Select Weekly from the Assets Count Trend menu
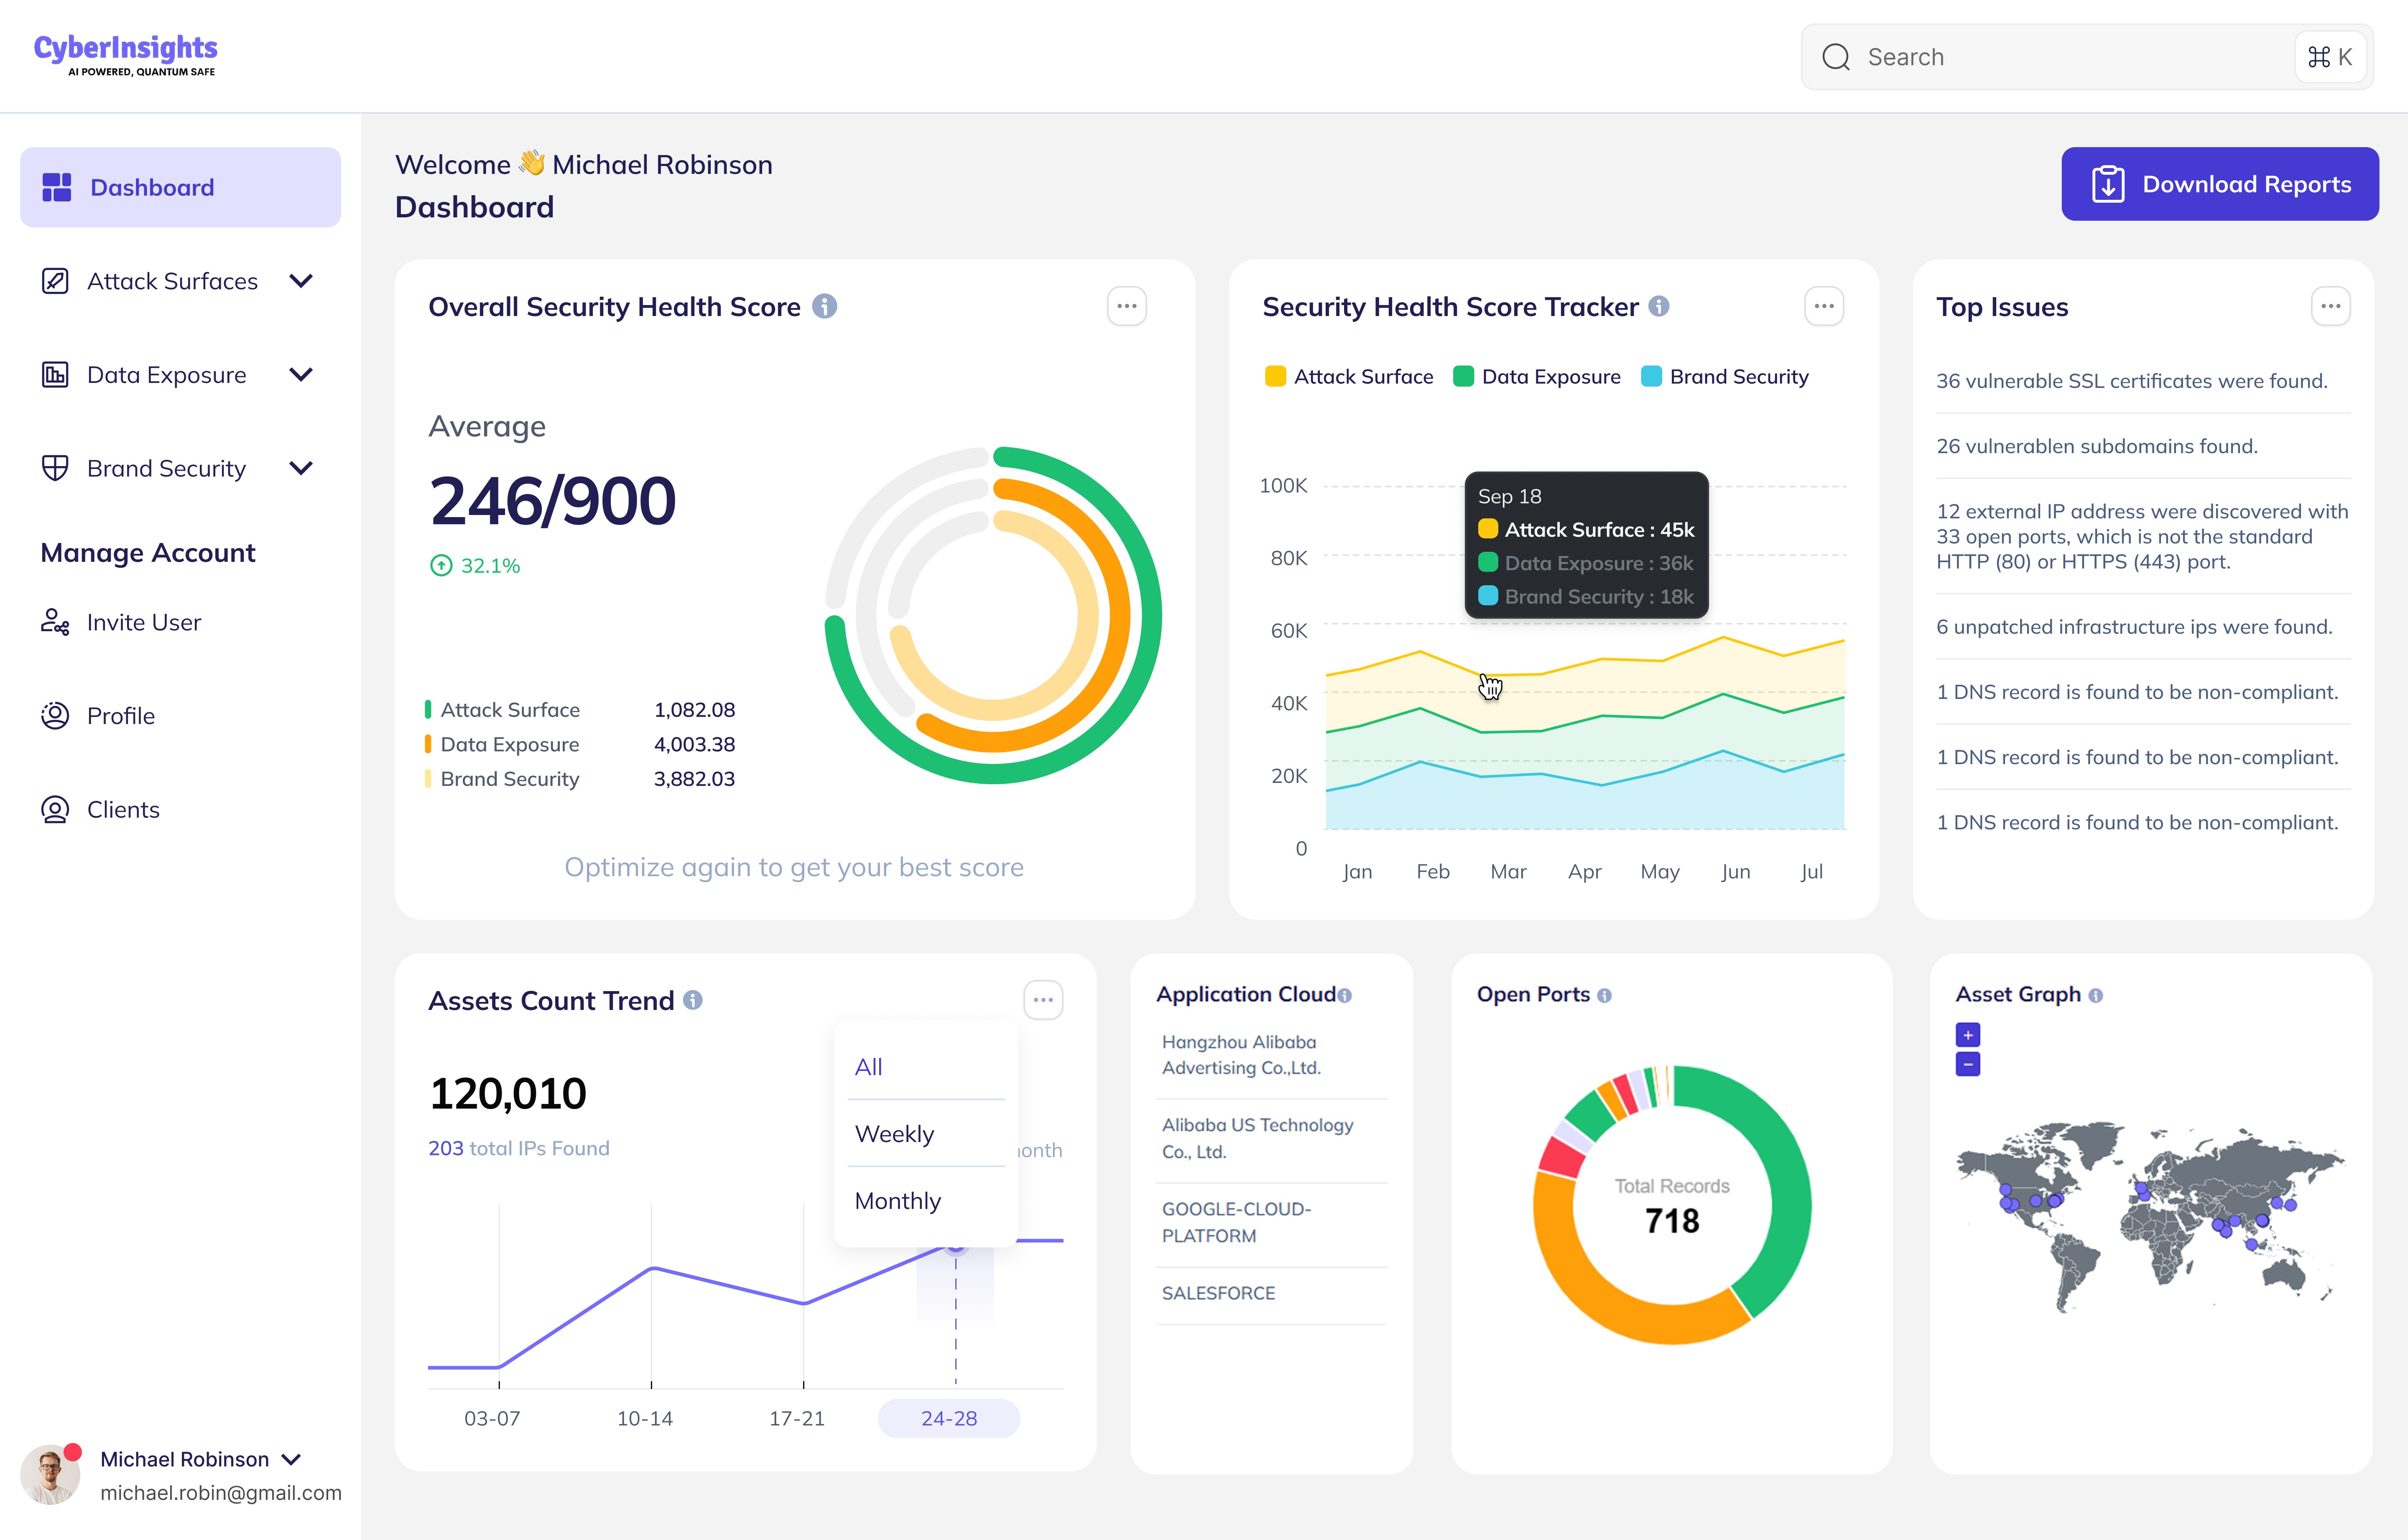This screenshot has width=2408, height=1540. (x=894, y=1133)
